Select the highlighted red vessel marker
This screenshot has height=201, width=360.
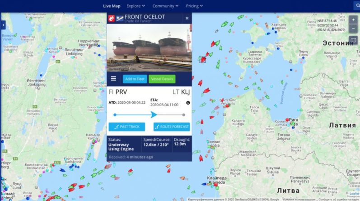pyautogui.click(x=202, y=60)
